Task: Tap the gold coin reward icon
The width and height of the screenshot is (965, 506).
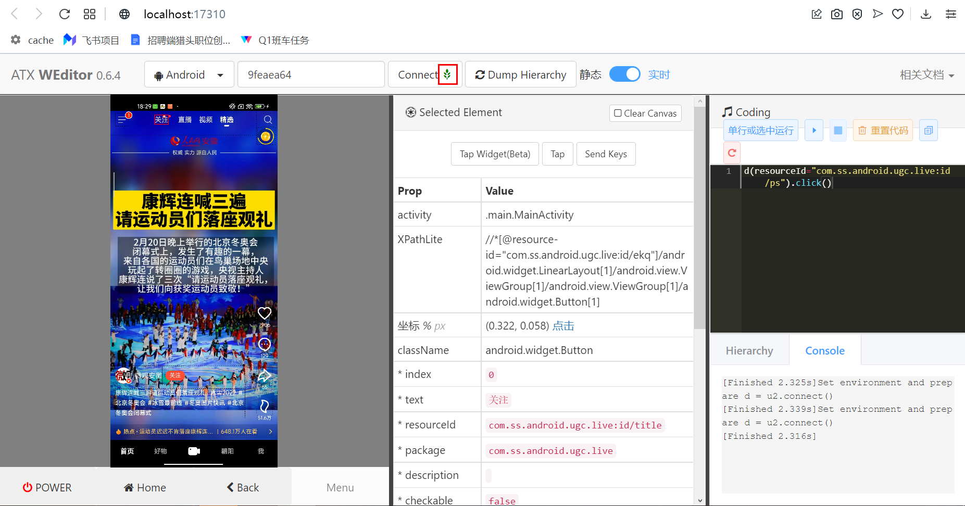Action: [266, 136]
